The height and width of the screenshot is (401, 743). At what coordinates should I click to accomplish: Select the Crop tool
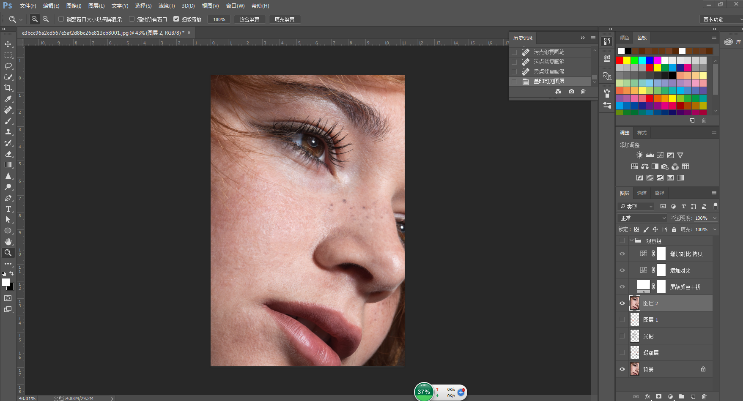point(8,88)
